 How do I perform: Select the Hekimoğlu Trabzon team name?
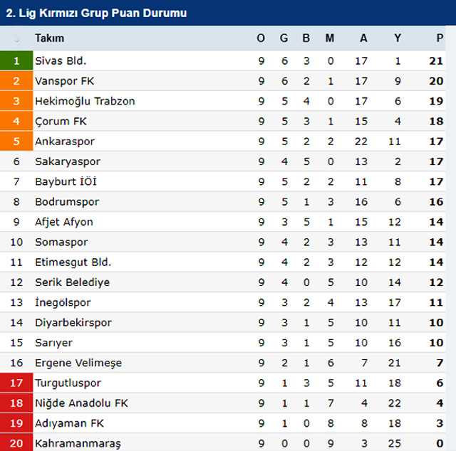click(85, 101)
